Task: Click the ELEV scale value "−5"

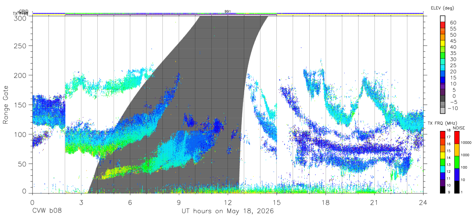Action: click(453, 102)
